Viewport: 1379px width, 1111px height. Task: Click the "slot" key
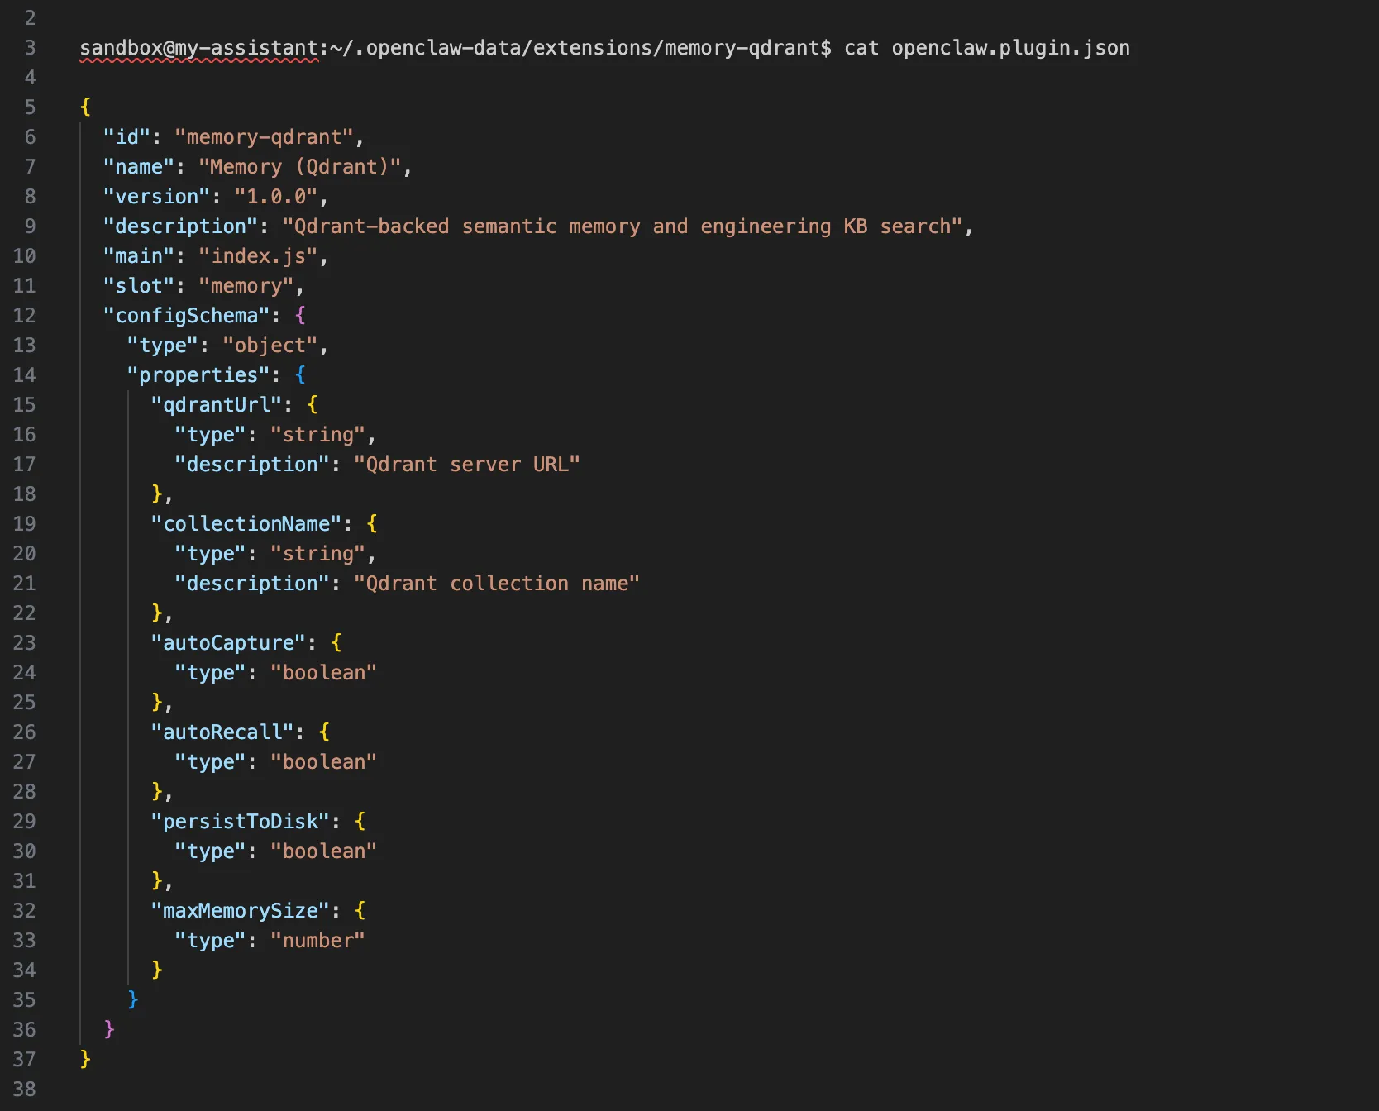pos(139,286)
